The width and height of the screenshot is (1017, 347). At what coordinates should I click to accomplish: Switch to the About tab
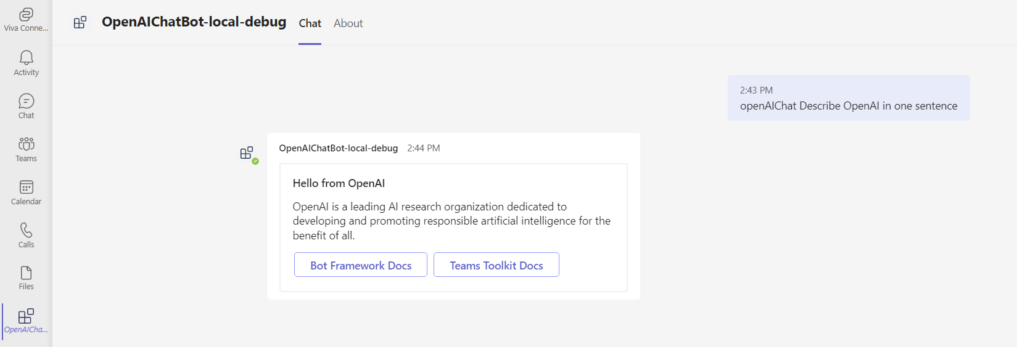[348, 23]
